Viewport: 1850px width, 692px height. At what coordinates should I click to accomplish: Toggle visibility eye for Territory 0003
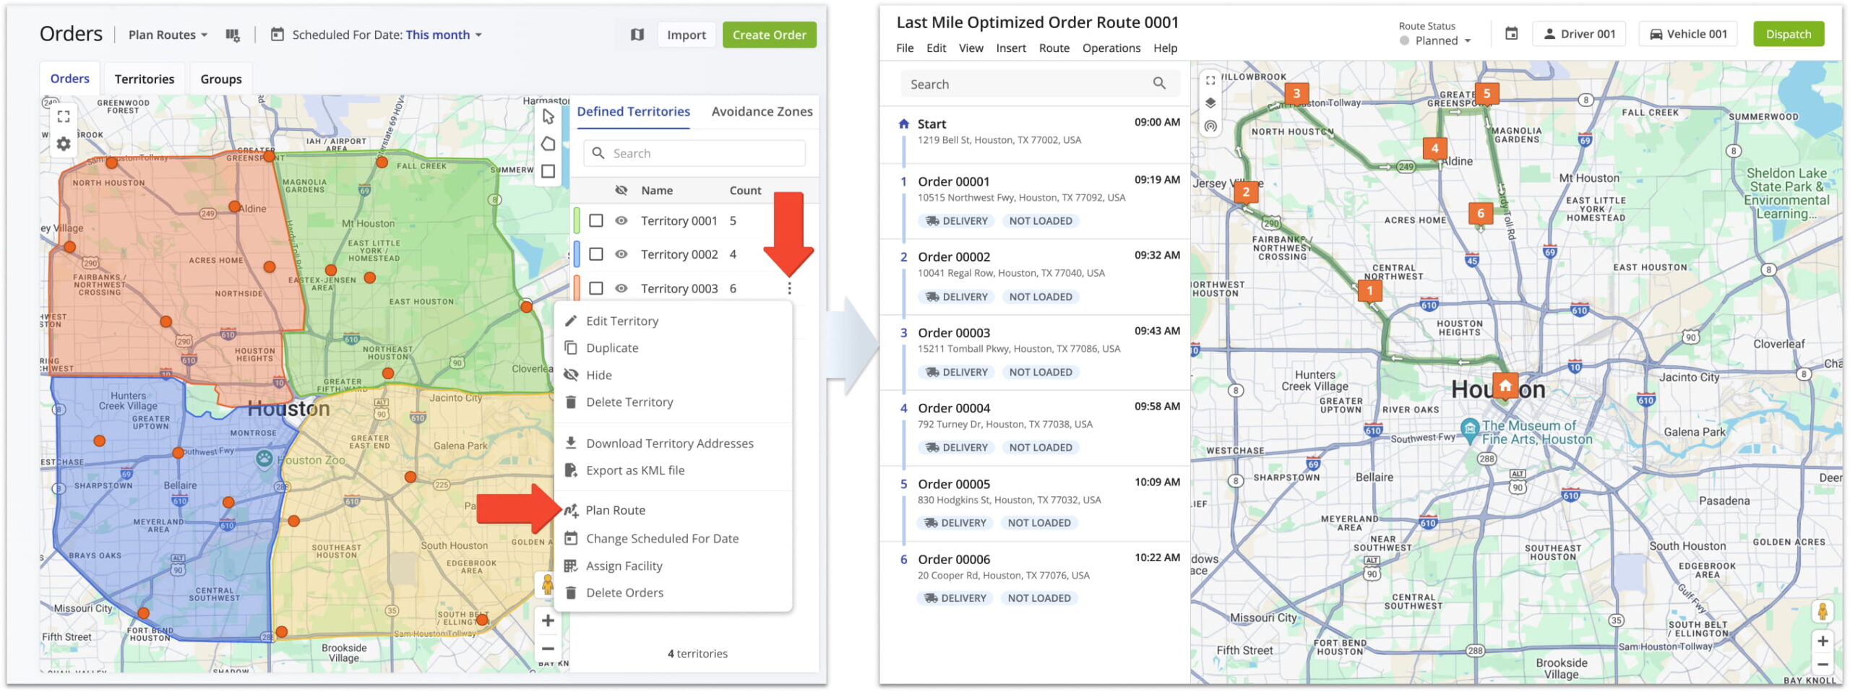(x=621, y=288)
